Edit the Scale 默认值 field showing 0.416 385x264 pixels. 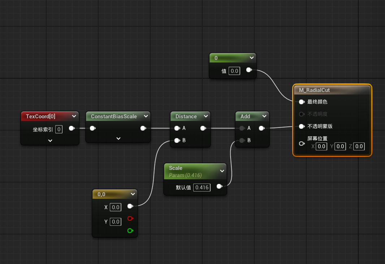tap(202, 187)
